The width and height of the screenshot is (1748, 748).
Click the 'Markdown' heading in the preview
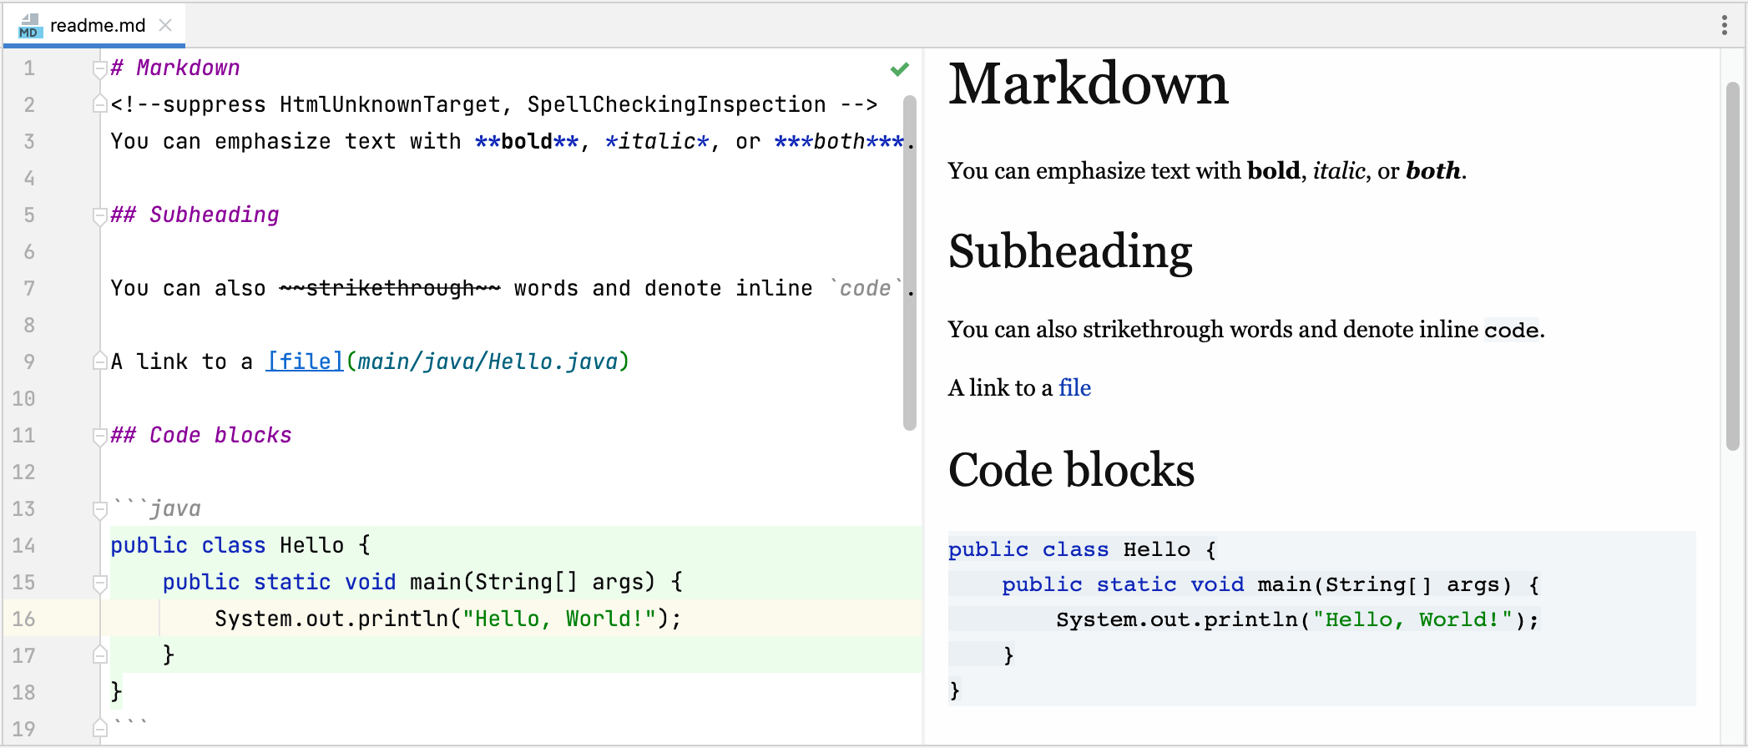point(1089,83)
